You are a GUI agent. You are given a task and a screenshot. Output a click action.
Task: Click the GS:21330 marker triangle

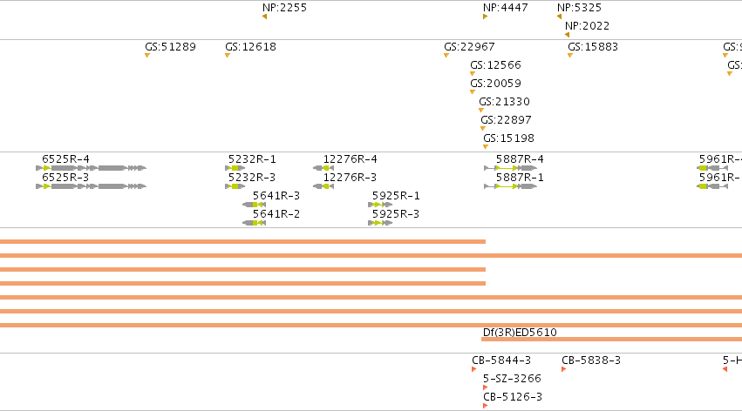coord(481,110)
